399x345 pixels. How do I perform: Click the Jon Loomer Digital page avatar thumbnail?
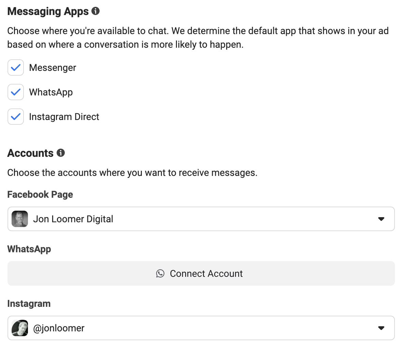pyautogui.click(x=20, y=219)
